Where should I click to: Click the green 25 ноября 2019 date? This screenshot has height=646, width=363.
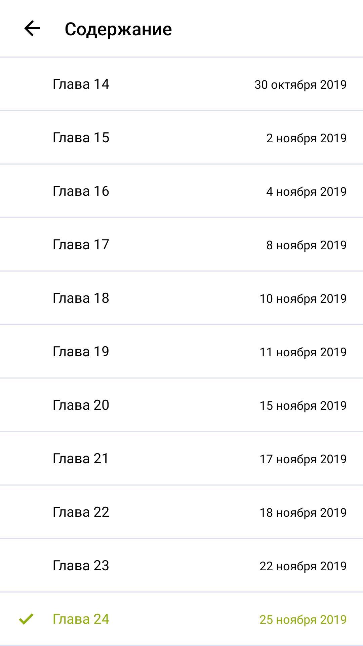point(303,620)
